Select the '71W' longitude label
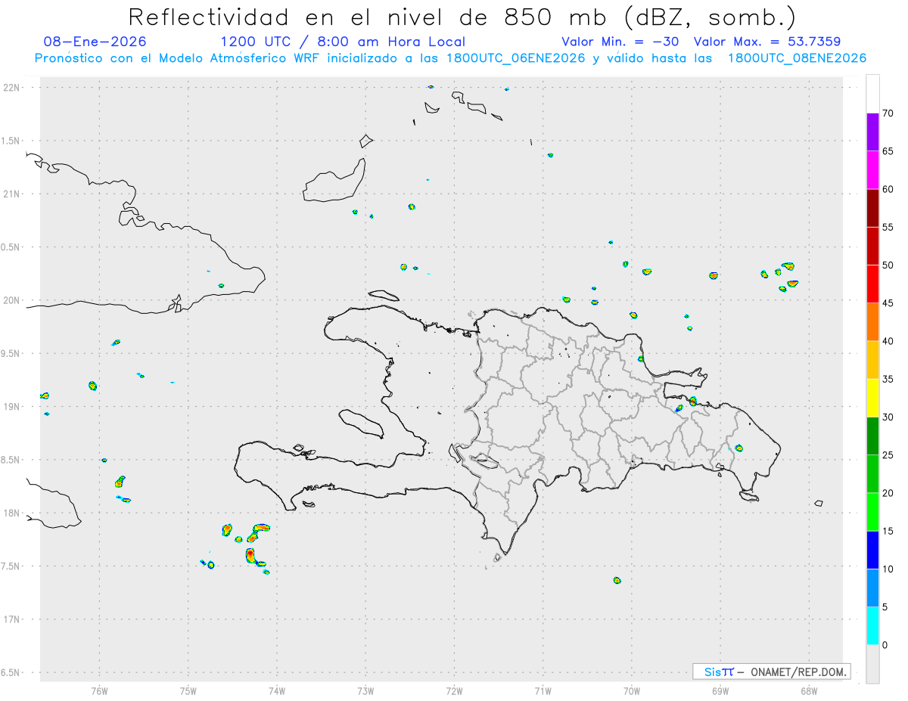Screen dimensions: 908x701 [543, 691]
